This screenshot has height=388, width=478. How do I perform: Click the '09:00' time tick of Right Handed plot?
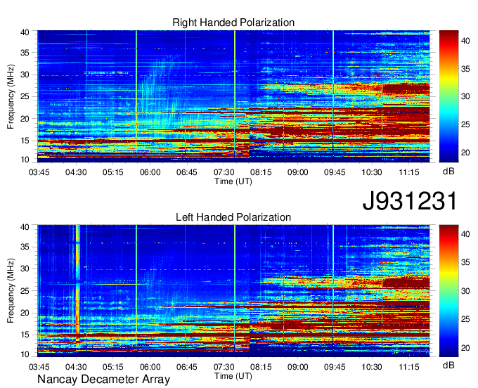298,172
